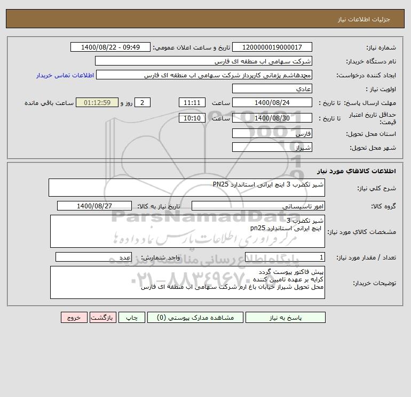411x397 pixels.
Task: Click the buyer notes box پیش فاکتور پیوست گردد
Action: point(187,282)
